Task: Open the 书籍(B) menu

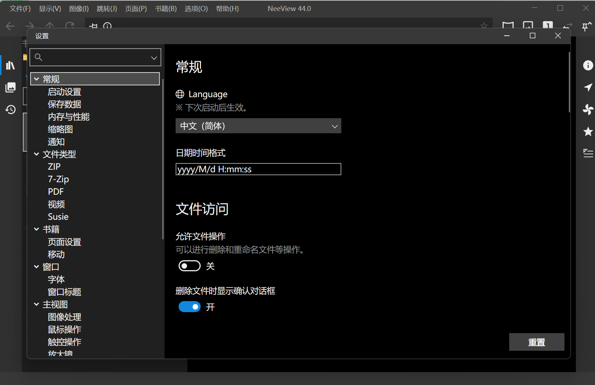Action: (x=166, y=8)
